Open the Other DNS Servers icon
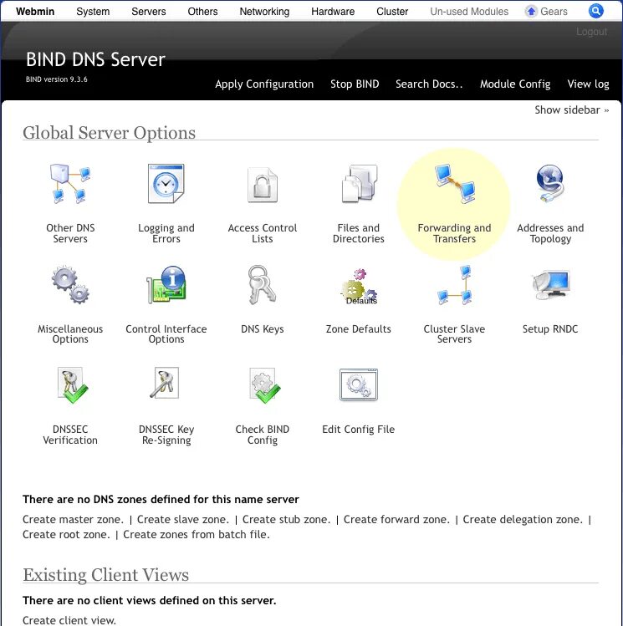This screenshot has width=623, height=626. click(70, 184)
